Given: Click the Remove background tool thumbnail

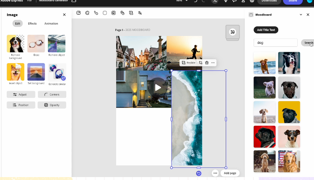Looking at the screenshot, I should point(15,43).
